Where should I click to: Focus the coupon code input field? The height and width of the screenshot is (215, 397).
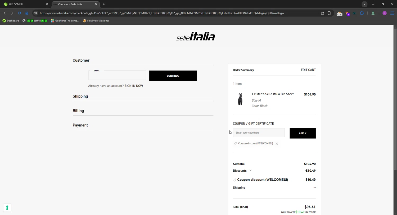tap(259, 133)
